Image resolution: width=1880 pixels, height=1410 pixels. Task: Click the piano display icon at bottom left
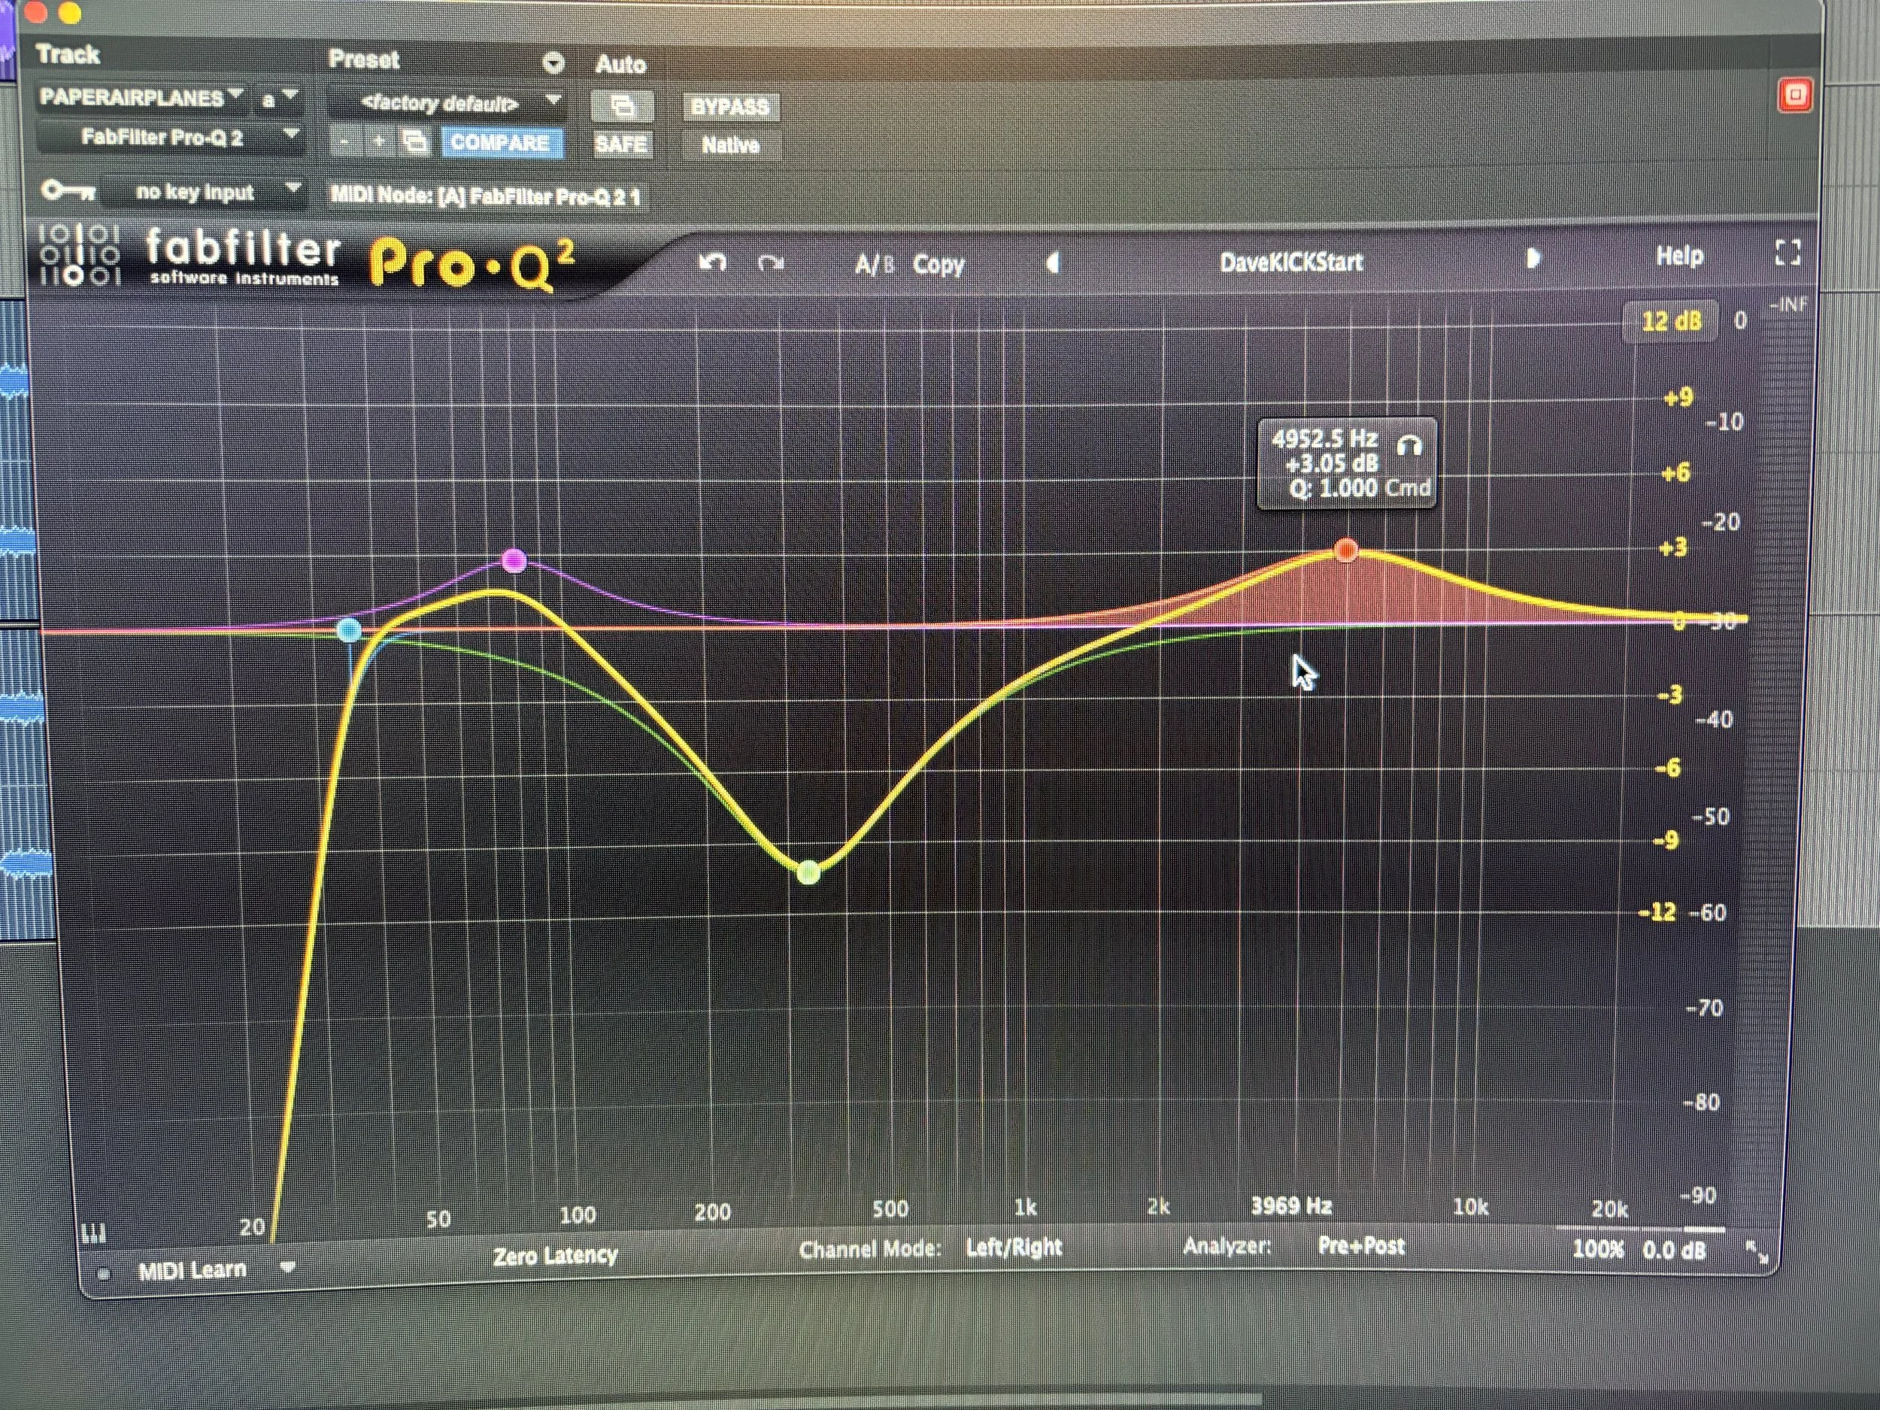click(92, 1233)
